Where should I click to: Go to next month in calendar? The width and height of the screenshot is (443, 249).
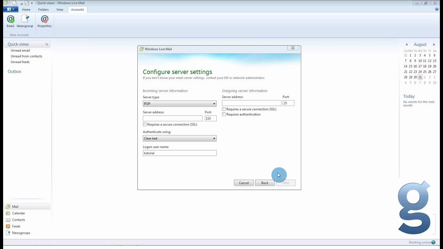point(434,45)
